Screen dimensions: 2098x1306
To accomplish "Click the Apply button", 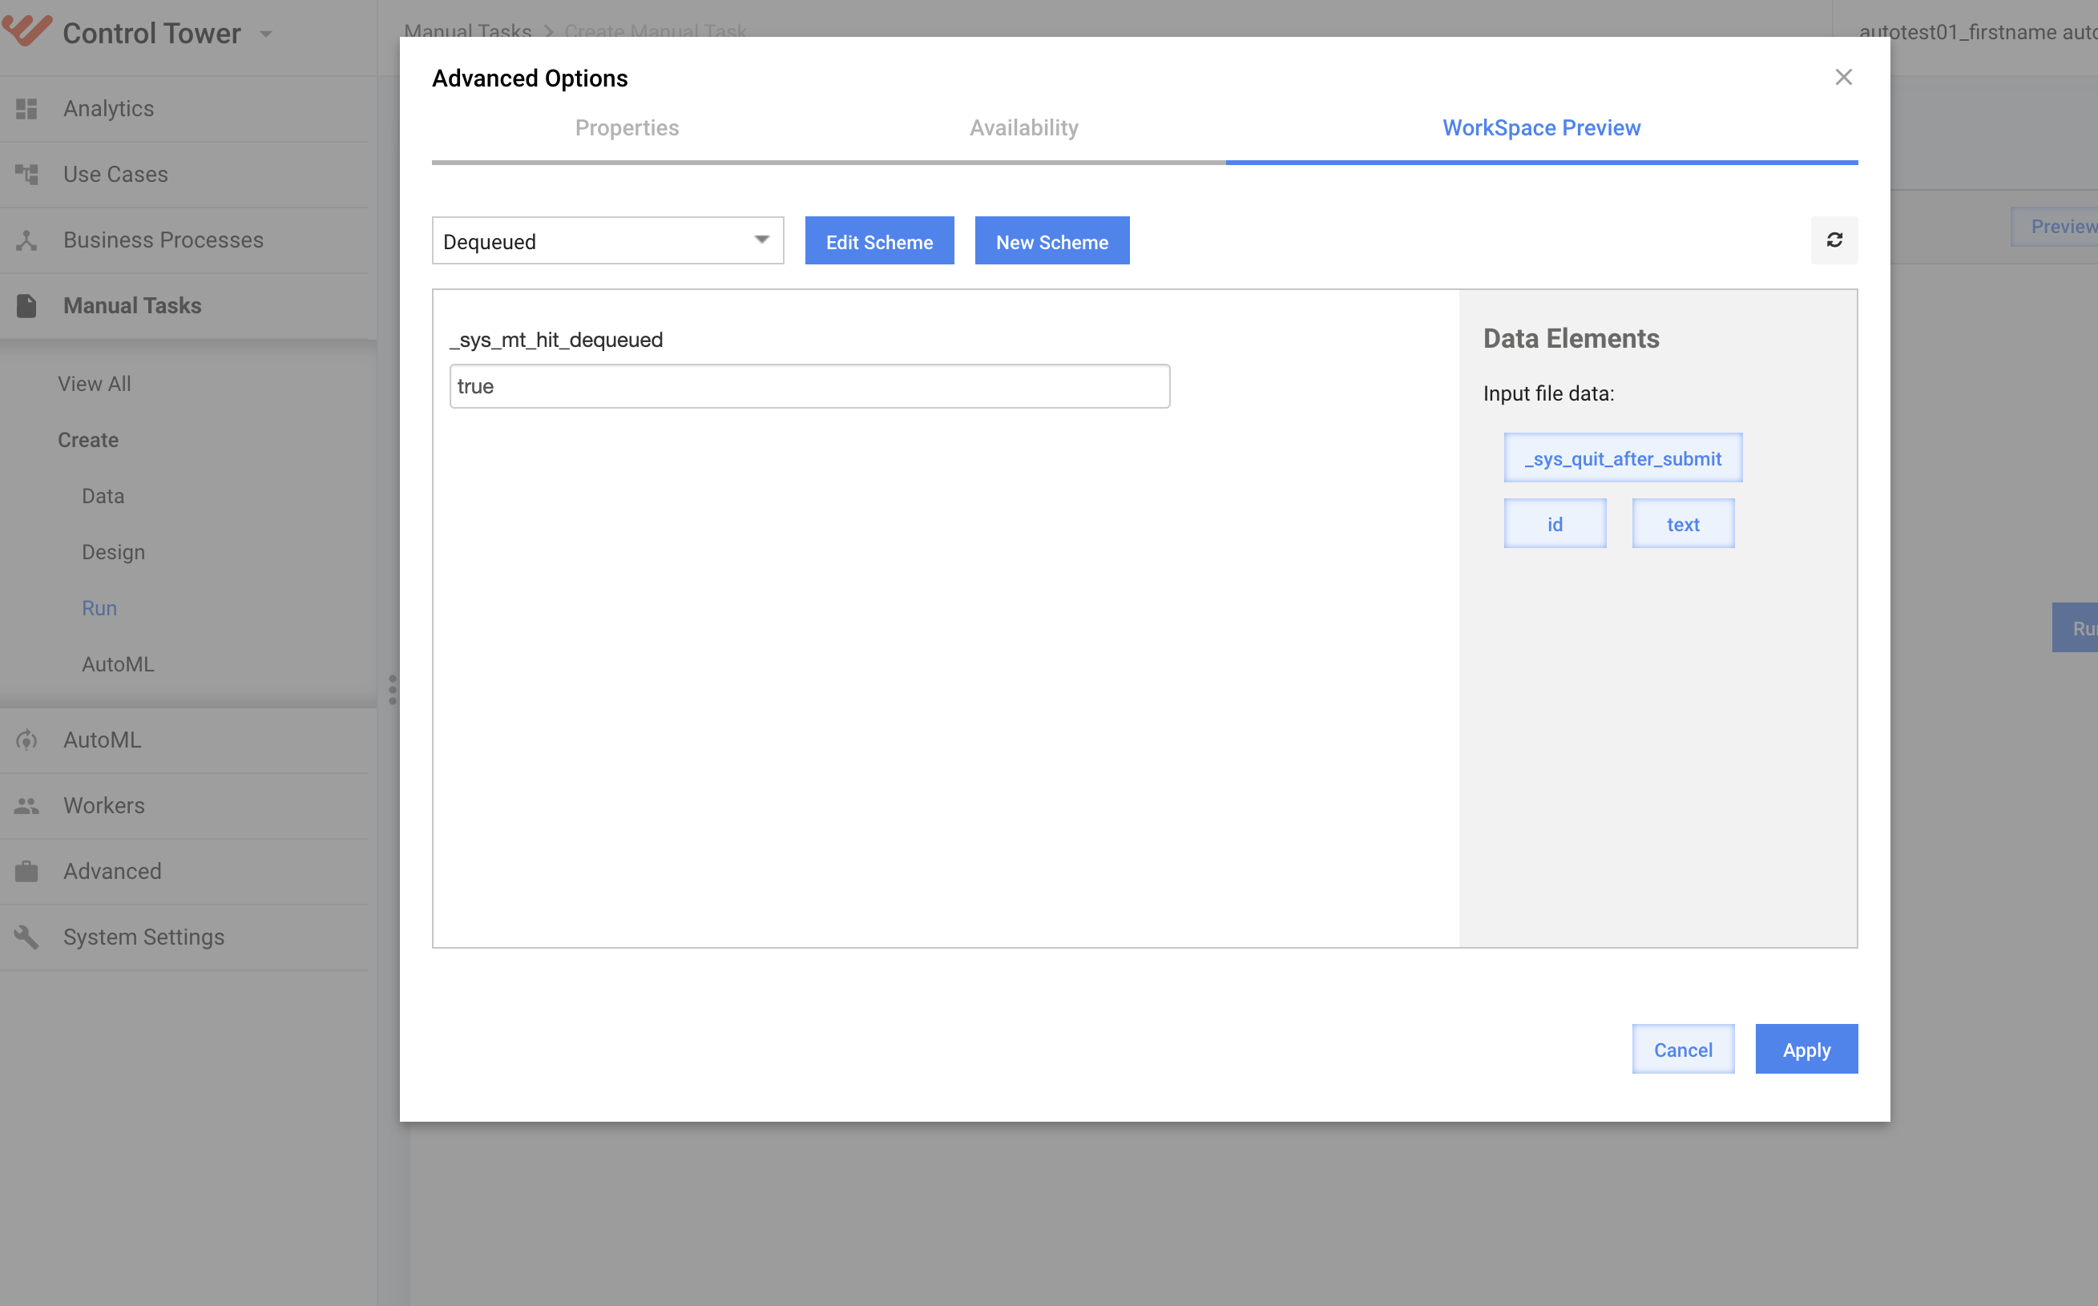I will (x=1806, y=1050).
